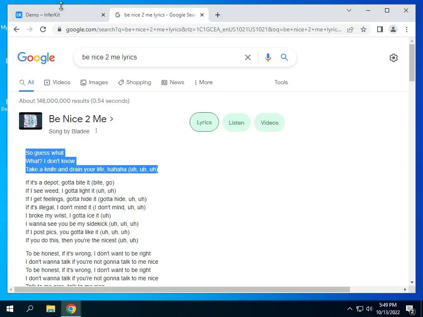Open the tab search dropdown arrow
This screenshot has height=317, width=423.
349,10
